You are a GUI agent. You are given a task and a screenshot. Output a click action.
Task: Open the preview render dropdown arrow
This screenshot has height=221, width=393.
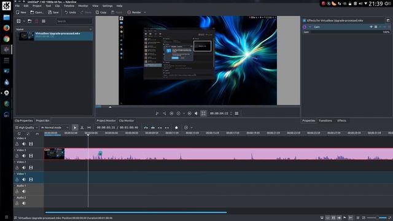tap(192, 128)
